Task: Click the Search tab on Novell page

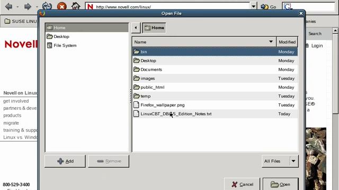Action: (x=315, y=33)
